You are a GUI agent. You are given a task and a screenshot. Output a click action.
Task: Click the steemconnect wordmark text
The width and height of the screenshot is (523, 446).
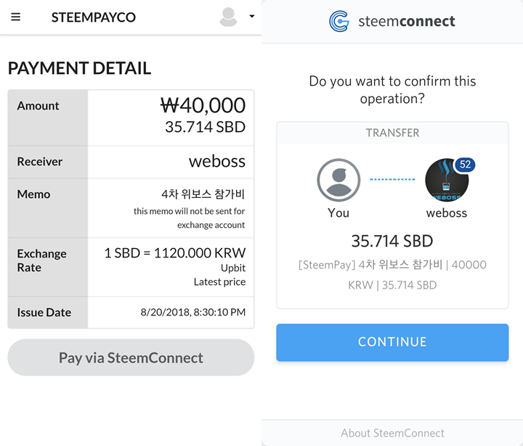[407, 21]
